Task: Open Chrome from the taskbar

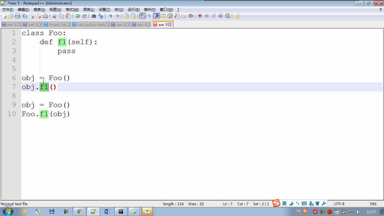Action: (x=79, y=211)
